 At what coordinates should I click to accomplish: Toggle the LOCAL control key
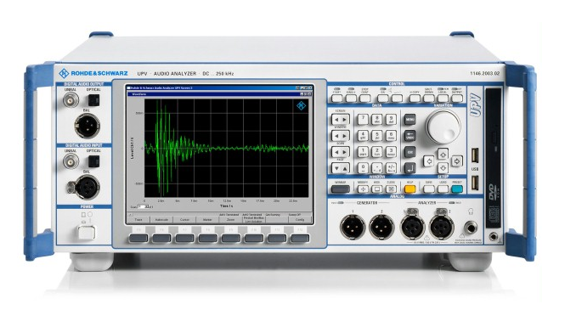click(443, 98)
